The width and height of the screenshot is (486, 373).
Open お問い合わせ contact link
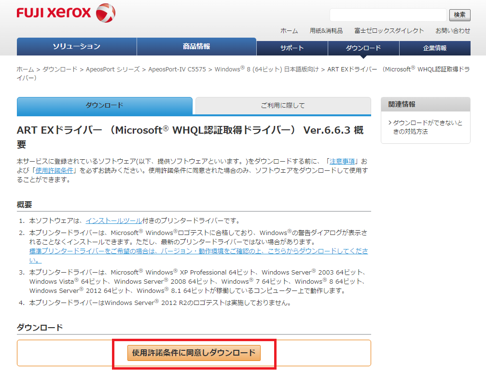tap(453, 30)
